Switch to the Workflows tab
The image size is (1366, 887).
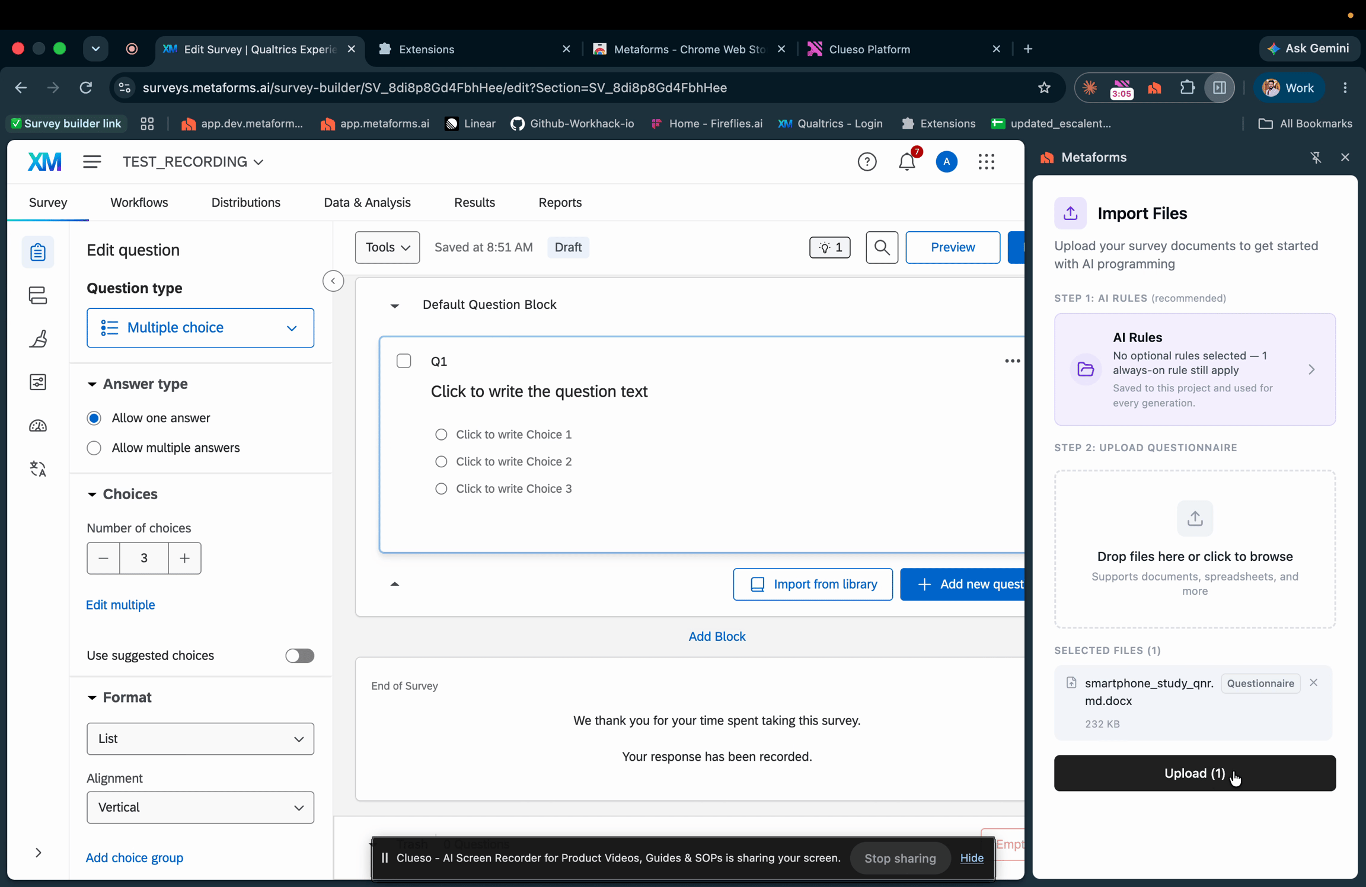point(139,203)
